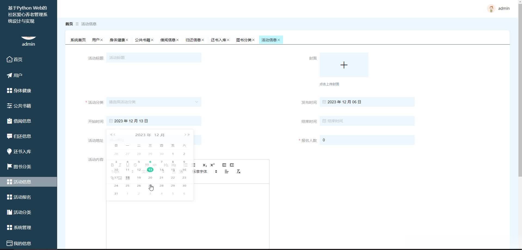Viewport: 522px width, 250px height.
Task: Select the 用户 paper-plane icon in sidebar
Action: 9,75
